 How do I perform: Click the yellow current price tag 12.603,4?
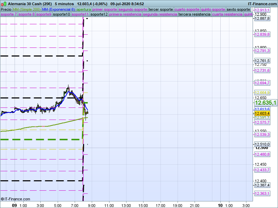(262, 113)
